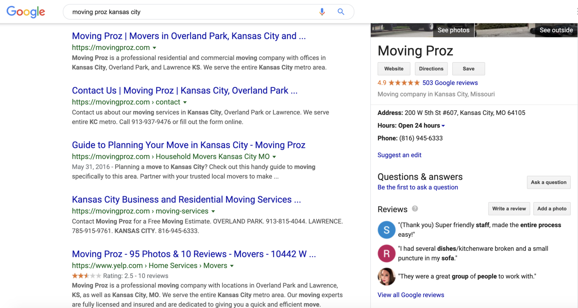Open Guide to Planning Your Move result
The height and width of the screenshot is (308, 578).
point(189,145)
